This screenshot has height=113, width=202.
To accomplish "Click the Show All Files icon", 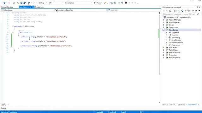I will pyautogui.click(x=189, y=11).
